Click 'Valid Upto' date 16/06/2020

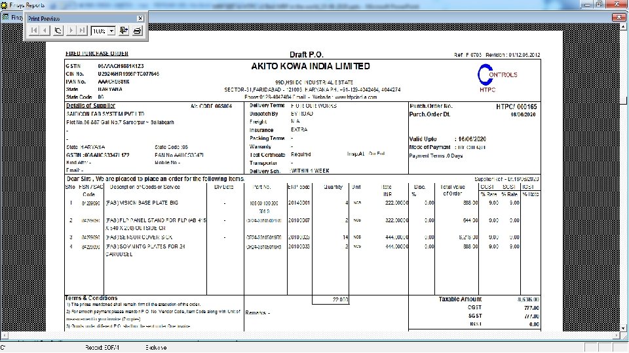472,139
